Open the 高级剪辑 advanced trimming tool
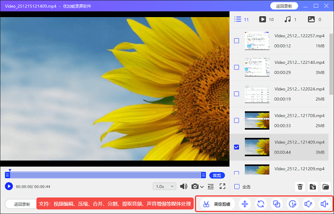The height and width of the screenshot is (214, 334). (216, 204)
